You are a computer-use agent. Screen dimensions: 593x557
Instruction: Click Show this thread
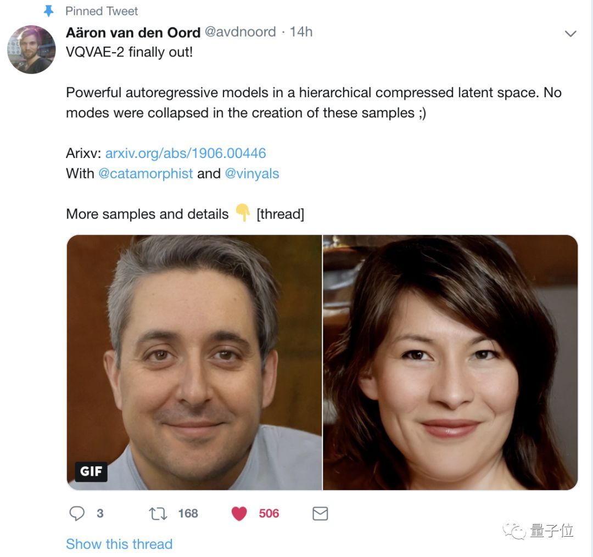point(119,544)
